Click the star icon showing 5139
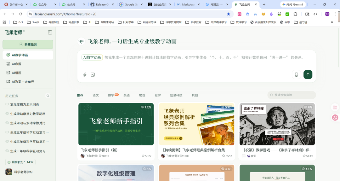340x181 pixels. click(304, 156)
